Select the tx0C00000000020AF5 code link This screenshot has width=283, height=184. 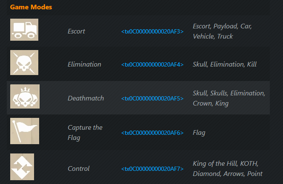[x=152, y=98]
